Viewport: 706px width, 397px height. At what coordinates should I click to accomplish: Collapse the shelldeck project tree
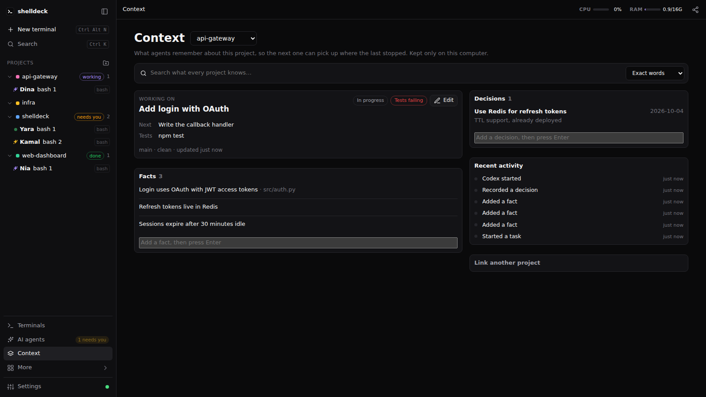pos(10,117)
